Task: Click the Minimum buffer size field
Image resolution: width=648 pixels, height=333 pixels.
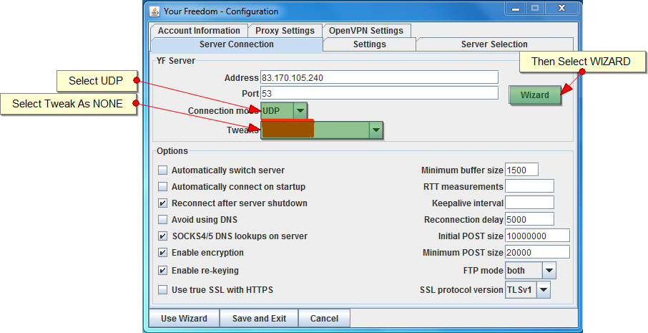Action: [521, 170]
